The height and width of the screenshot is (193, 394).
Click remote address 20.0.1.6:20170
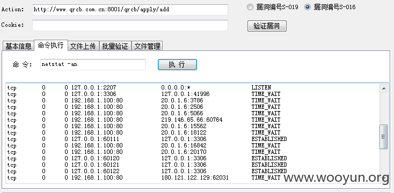(184, 152)
